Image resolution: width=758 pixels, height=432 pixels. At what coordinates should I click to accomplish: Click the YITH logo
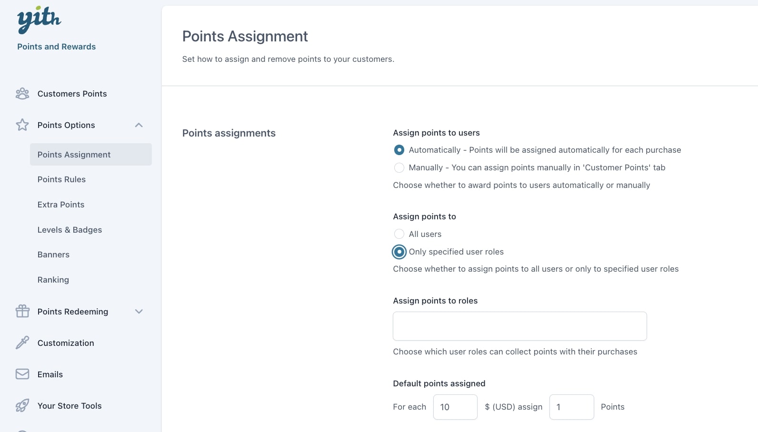pyautogui.click(x=39, y=20)
